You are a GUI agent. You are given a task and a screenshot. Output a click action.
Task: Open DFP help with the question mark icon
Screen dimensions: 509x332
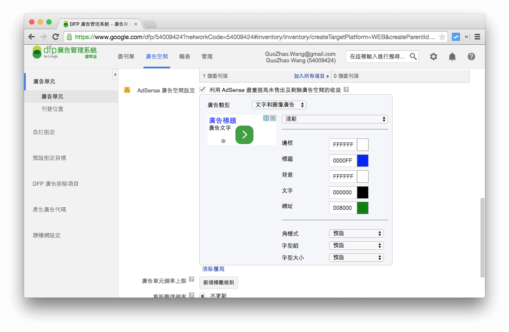[x=471, y=56]
